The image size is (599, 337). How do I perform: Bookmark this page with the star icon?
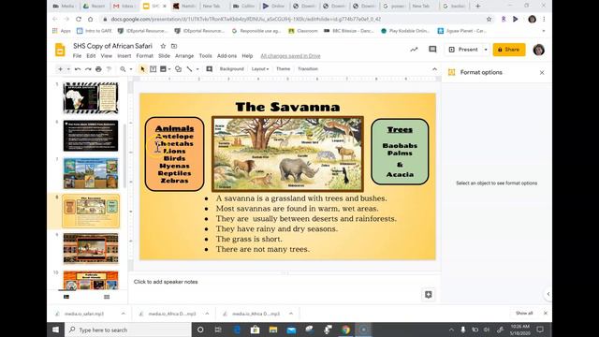[x=489, y=19]
